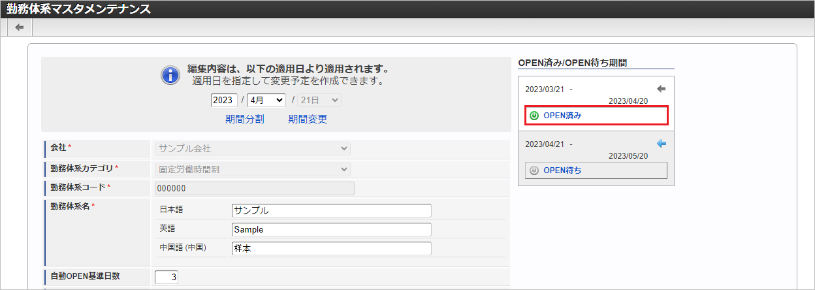Click the 中国語 name field showing 样本
The image size is (815, 290).
[x=332, y=248]
